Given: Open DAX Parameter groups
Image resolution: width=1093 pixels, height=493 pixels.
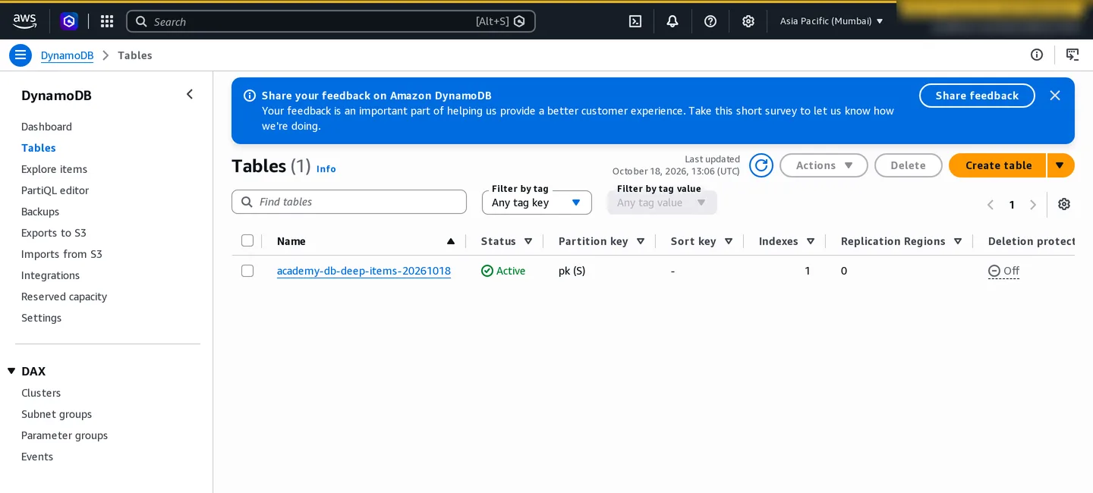Looking at the screenshot, I should (x=65, y=435).
